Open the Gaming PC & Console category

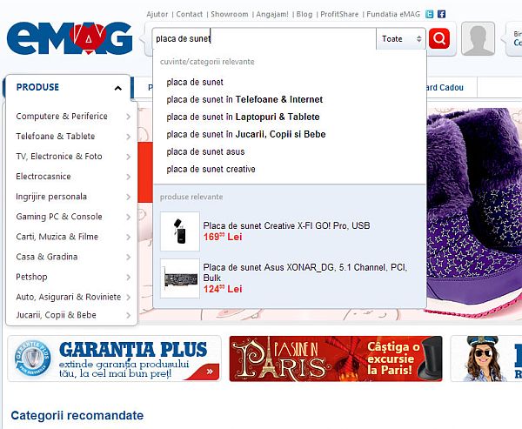59,217
